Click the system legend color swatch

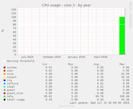click(5, 67)
